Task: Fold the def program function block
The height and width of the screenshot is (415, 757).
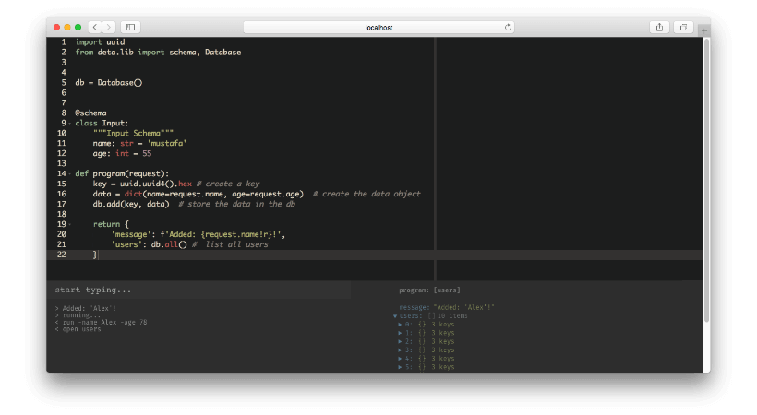Action: (x=66, y=174)
